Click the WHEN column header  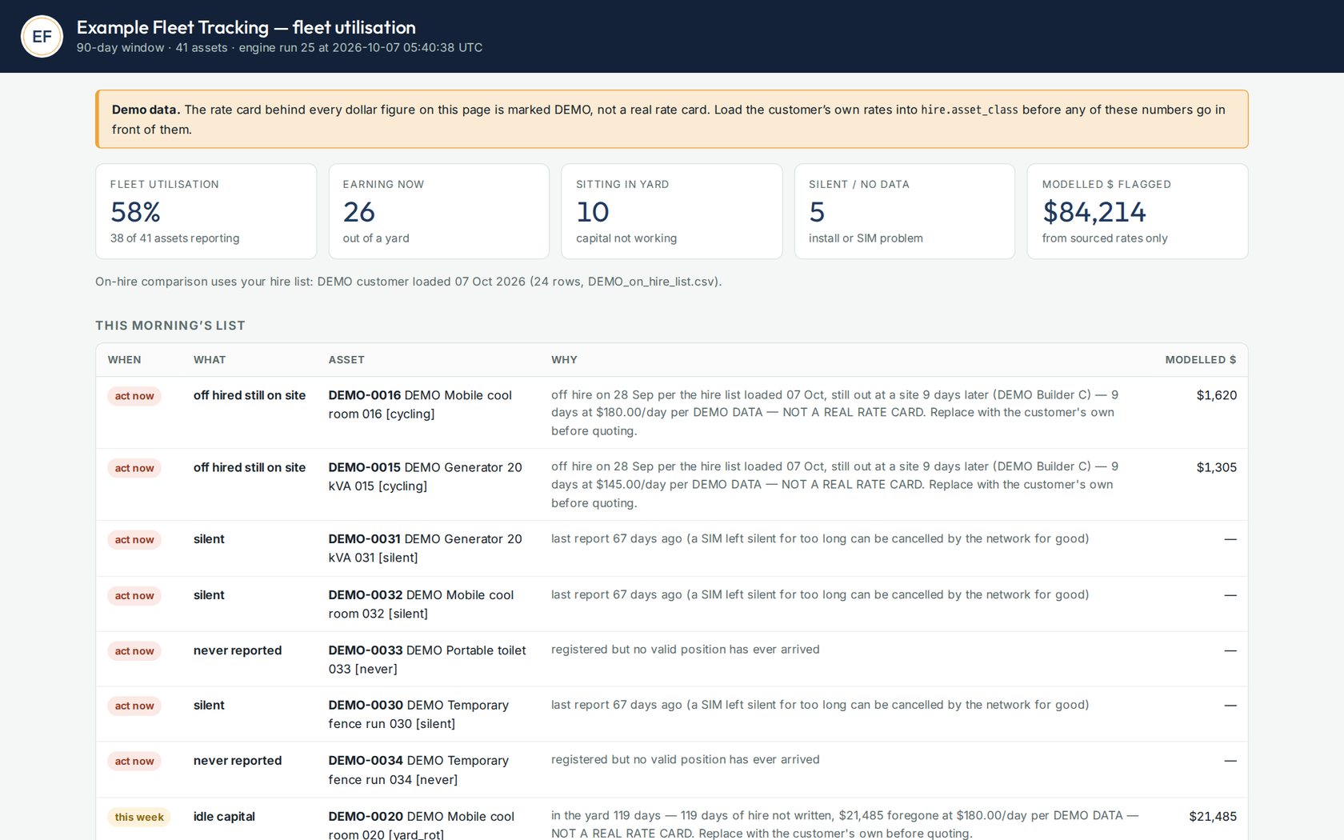coord(125,360)
